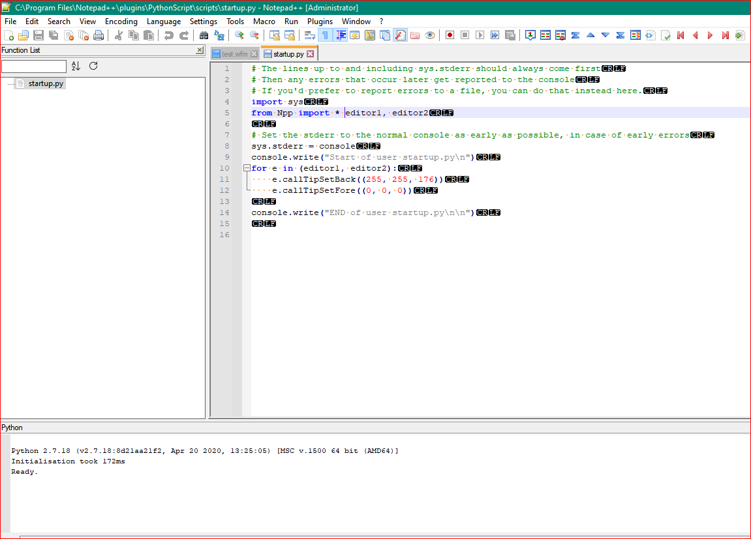Screen dimensions: 751x539
Task: Play back the recorded macro
Action: [480, 35]
